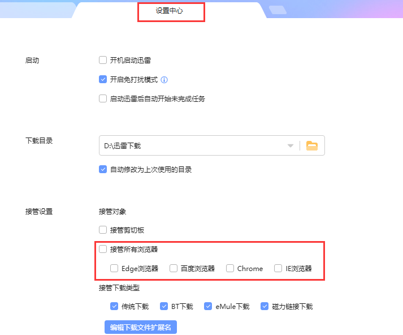The height and width of the screenshot is (335, 403).
Task: Expand the download directory dropdown arrow
Action: pos(291,145)
